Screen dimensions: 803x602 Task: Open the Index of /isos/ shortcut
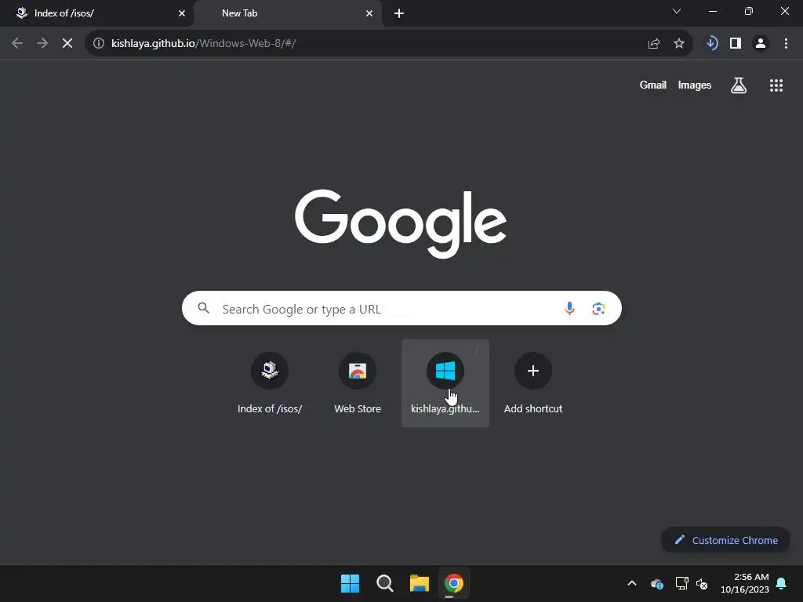pos(270,383)
